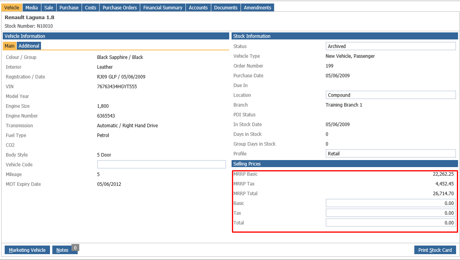
Task: Click the Fuel Type value Petrol
Action: (103, 135)
